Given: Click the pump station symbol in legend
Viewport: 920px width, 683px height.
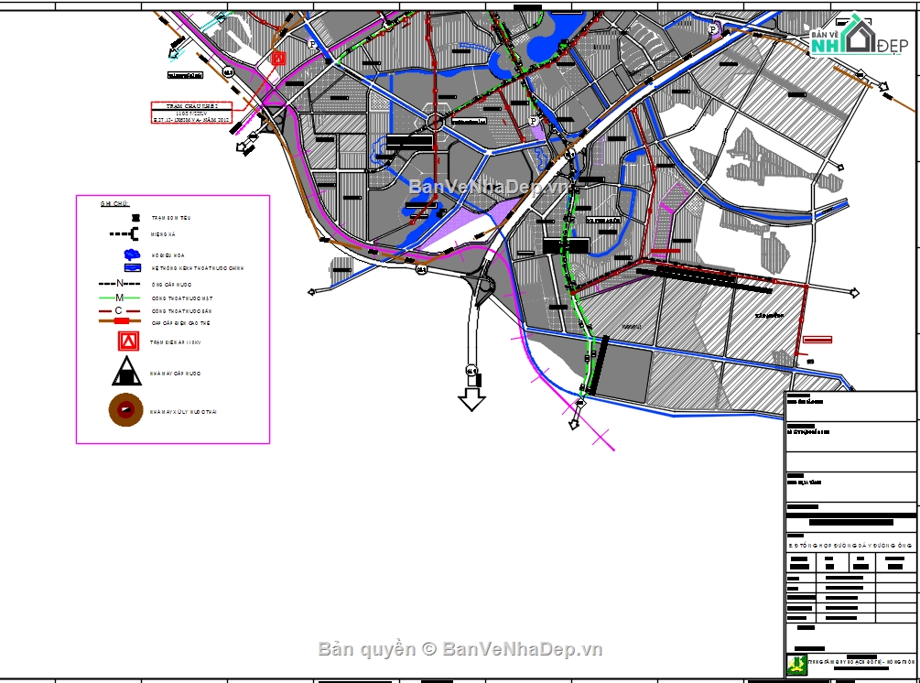Looking at the screenshot, I should point(135,218).
